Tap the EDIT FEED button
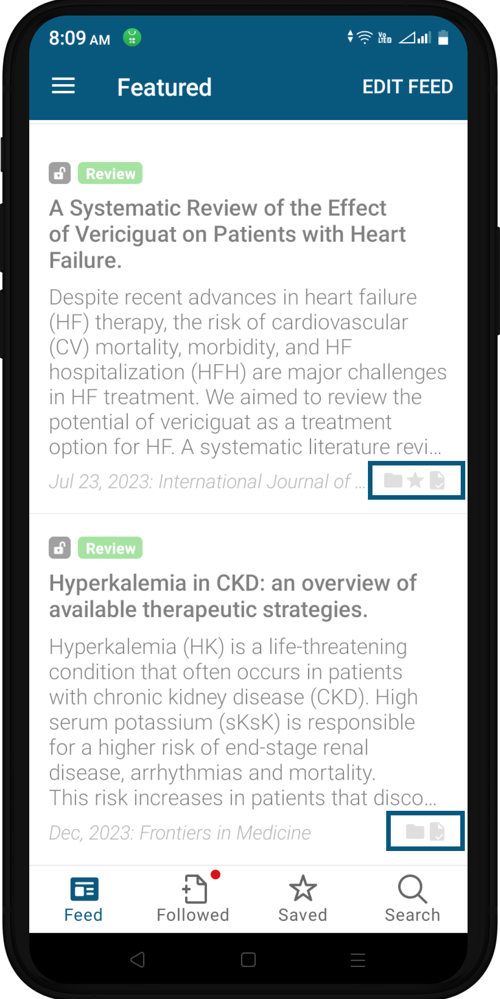The height and width of the screenshot is (999, 500). pyautogui.click(x=407, y=87)
